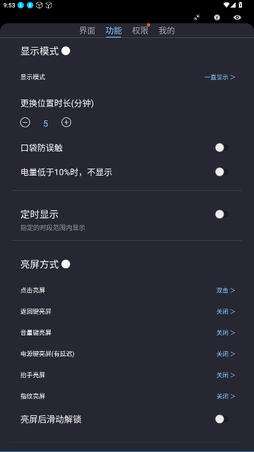The width and height of the screenshot is (254, 452).
Task: Tap white dot beside 亮屏方式 heading
Action: [x=66, y=264]
